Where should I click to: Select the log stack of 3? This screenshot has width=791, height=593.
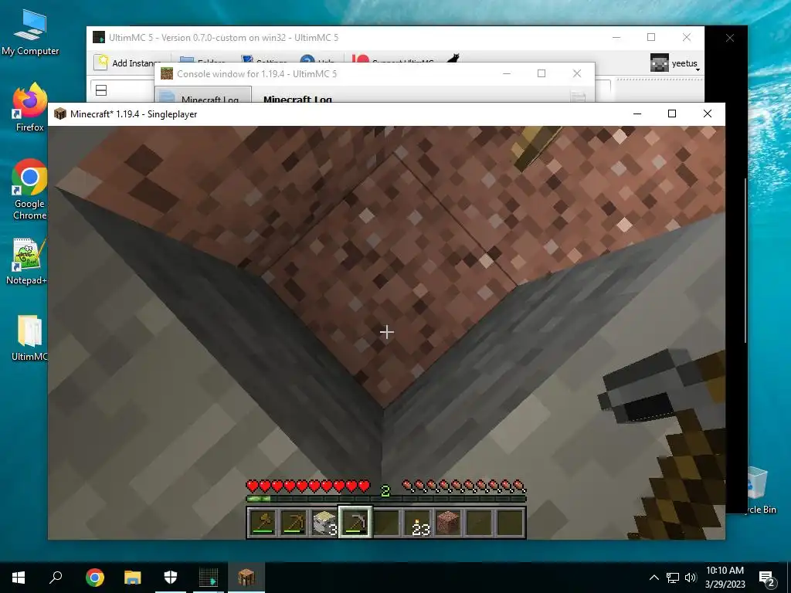coord(324,523)
